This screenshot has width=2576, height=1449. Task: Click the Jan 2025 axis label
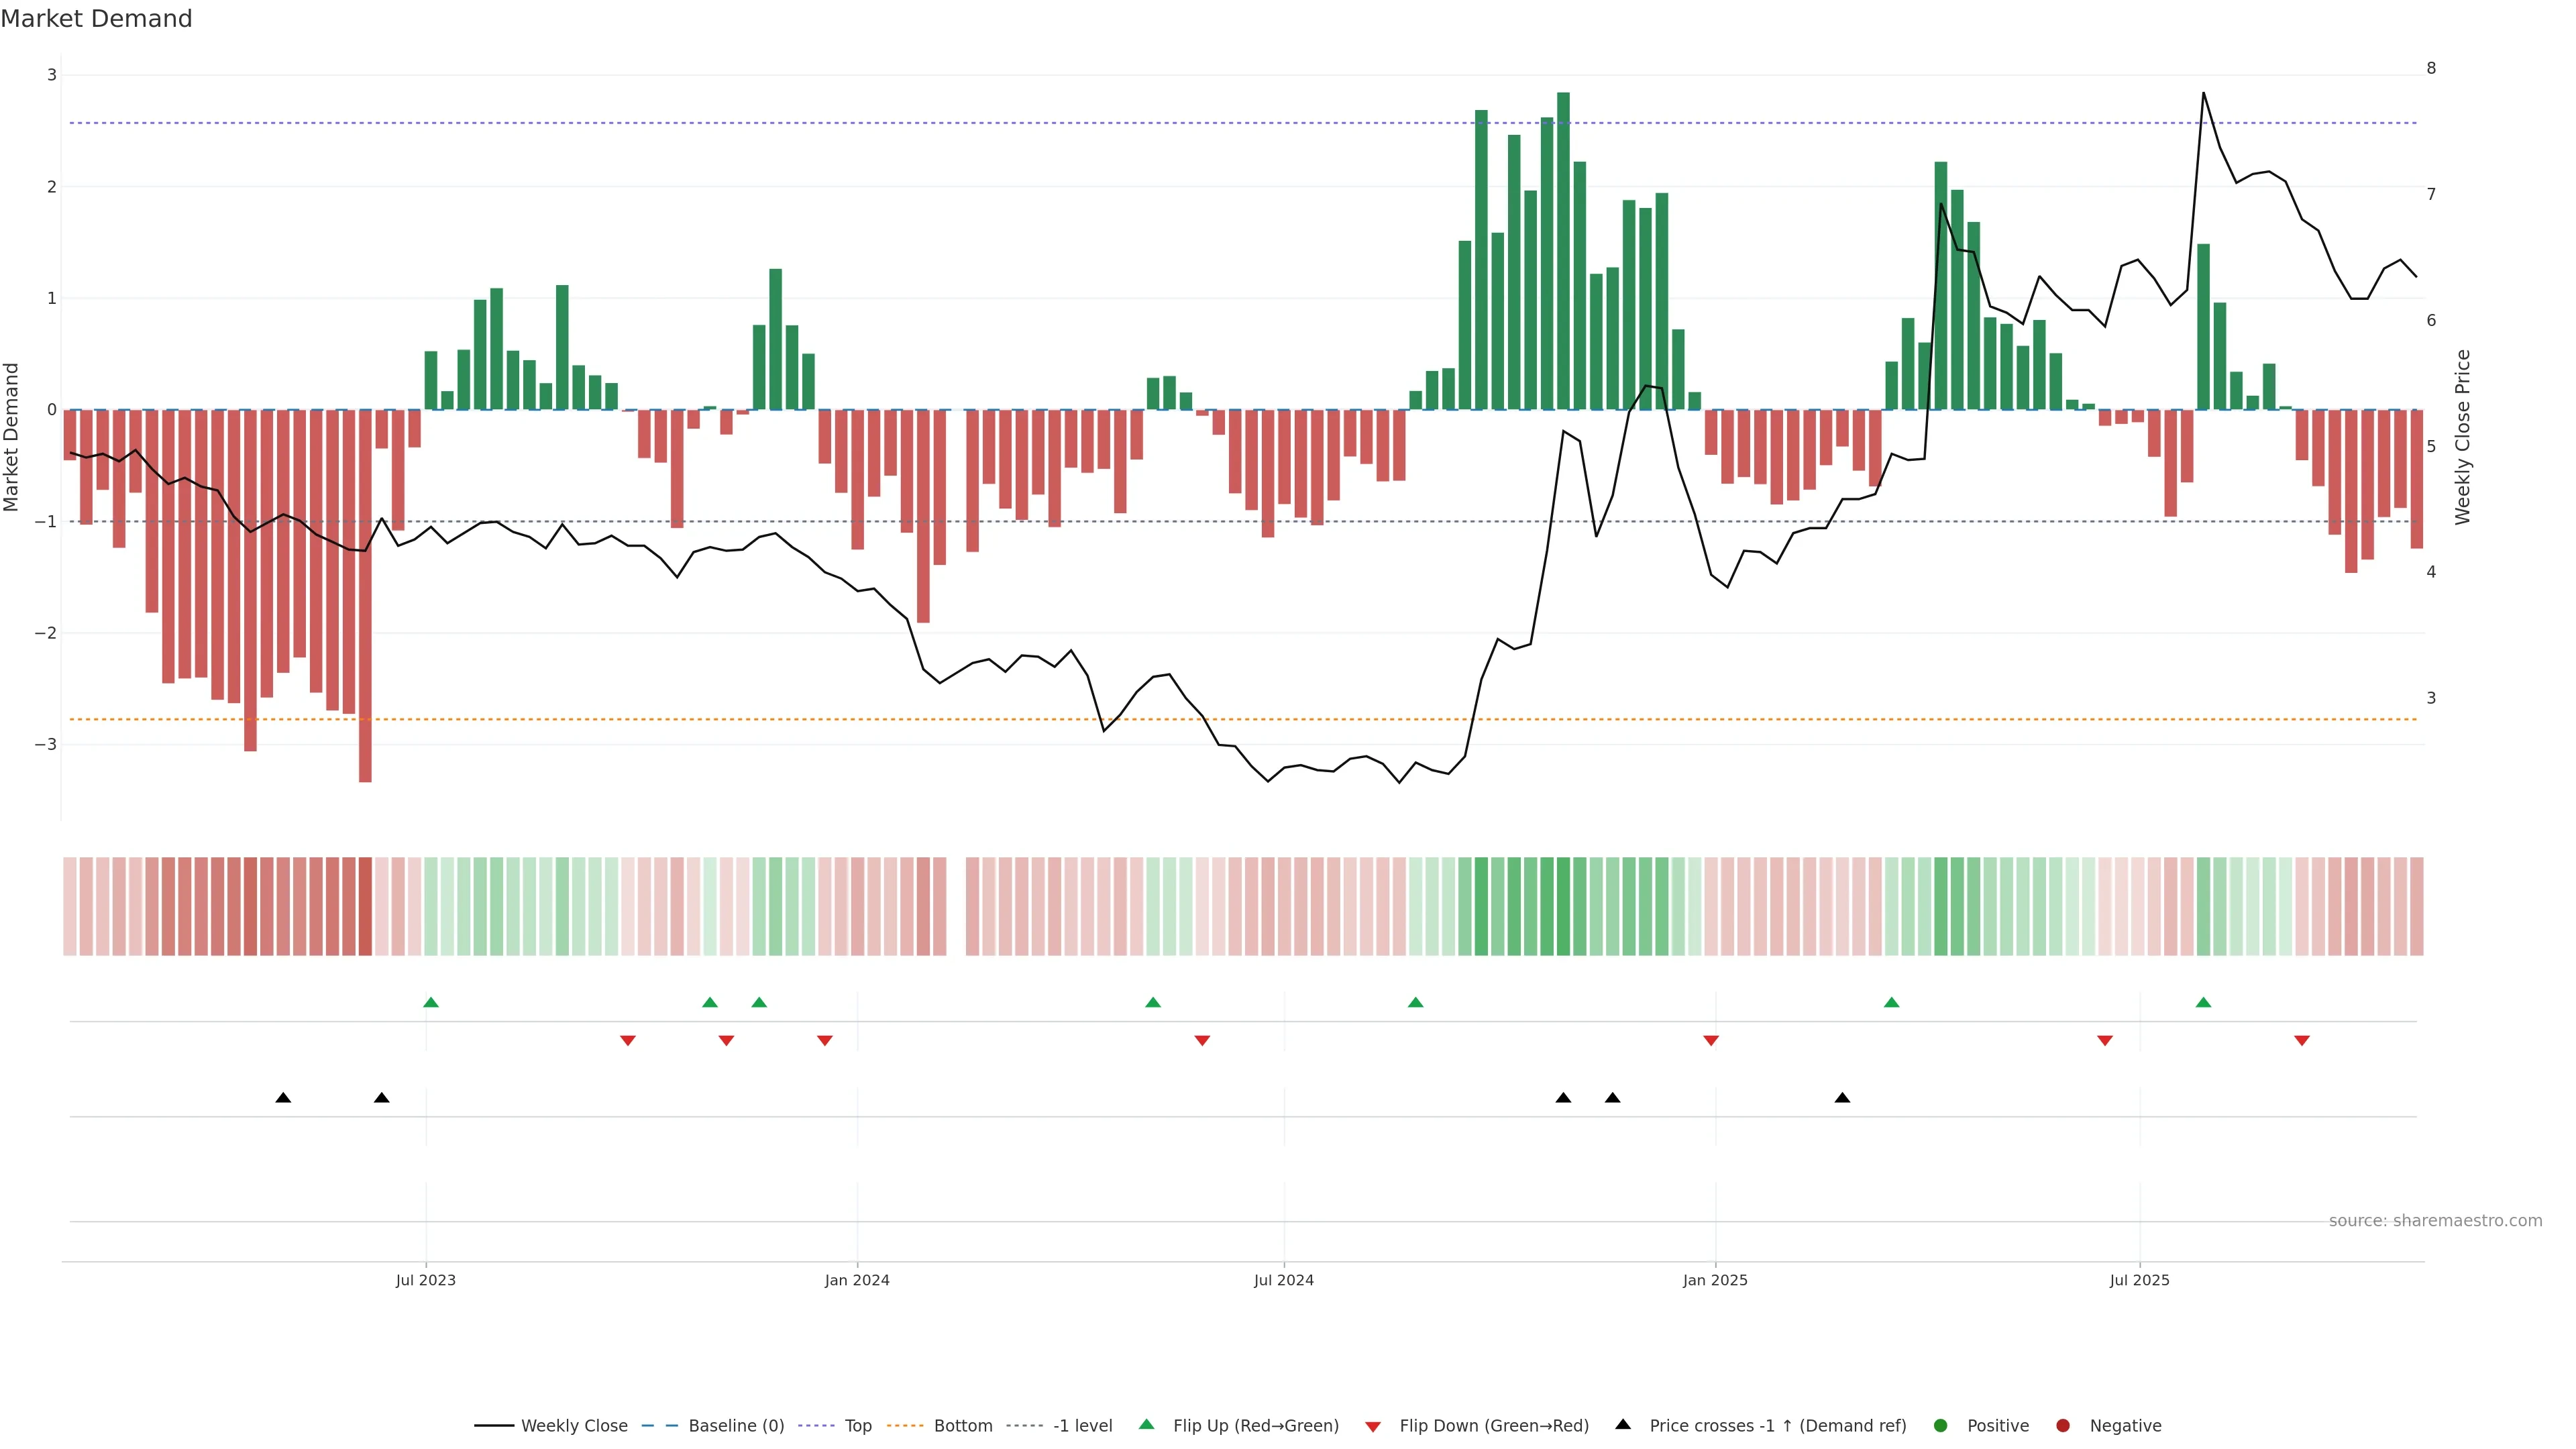(1715, 1280)
